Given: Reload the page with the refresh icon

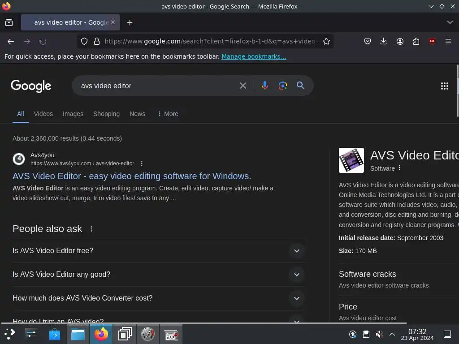Looking at the screenshot, I should coord(43,42).
